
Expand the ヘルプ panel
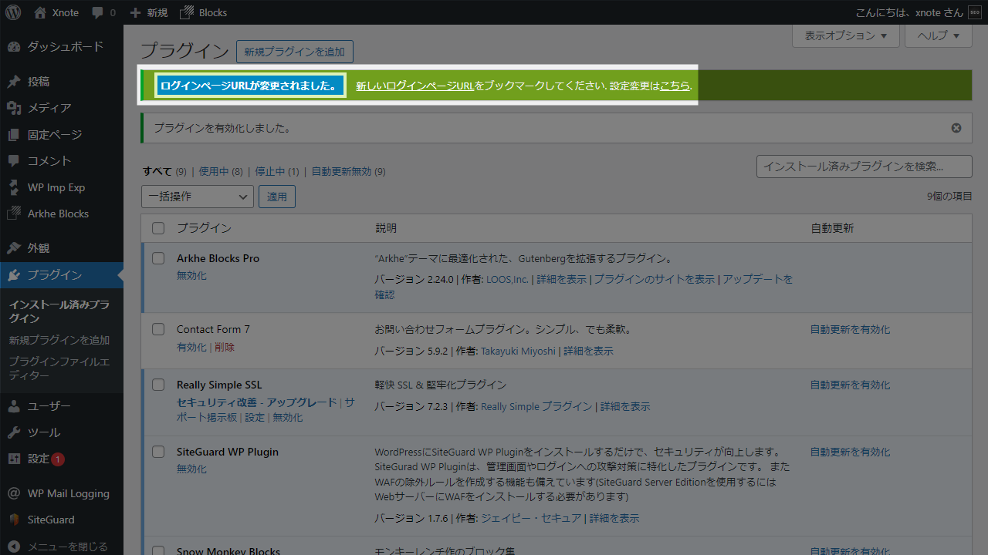[x=939, y=35]
